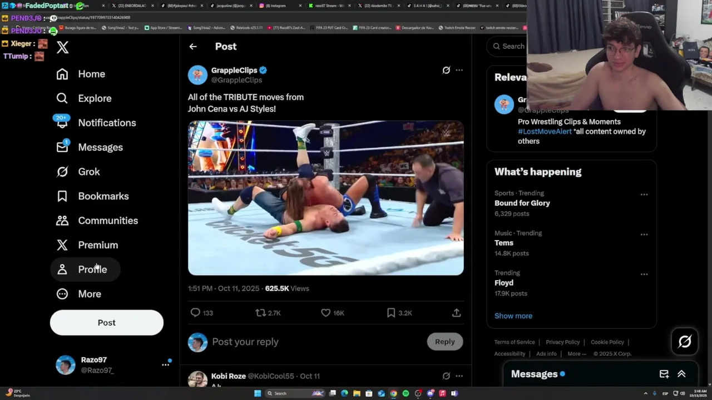Click the 625.5K Views count
Image resolution: width=712 pixels, height=400 pixels.
tap(287, 288)
